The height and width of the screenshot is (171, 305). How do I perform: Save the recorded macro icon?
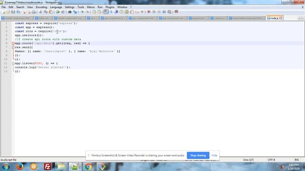(x=170, y=12)
